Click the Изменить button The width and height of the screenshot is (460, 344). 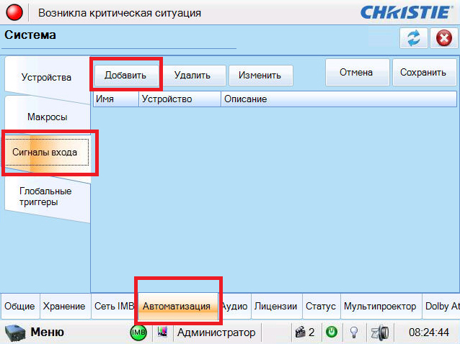(260, 76)
